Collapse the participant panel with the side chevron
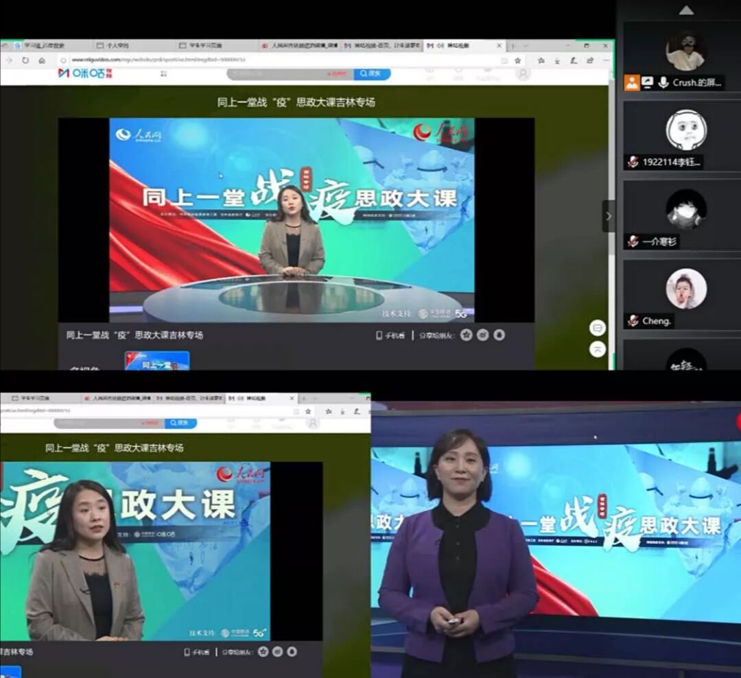 click(x=609, y=216)
